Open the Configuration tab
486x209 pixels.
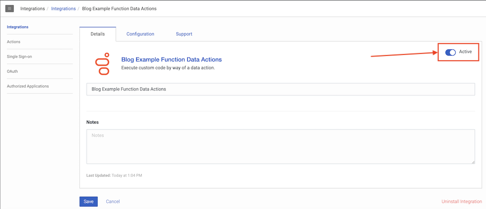coord(140,34)
